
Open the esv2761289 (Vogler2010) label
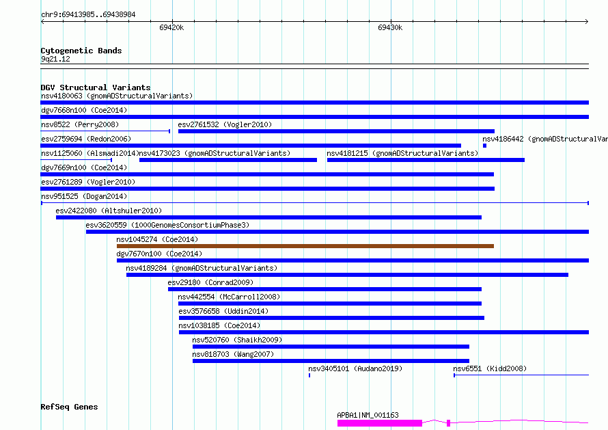coord(88,182)
